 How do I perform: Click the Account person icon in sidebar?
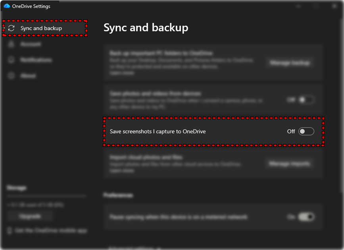click(12, 44)
